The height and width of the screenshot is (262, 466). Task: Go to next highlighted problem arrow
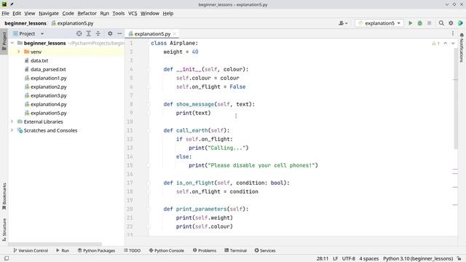point(453,44)
